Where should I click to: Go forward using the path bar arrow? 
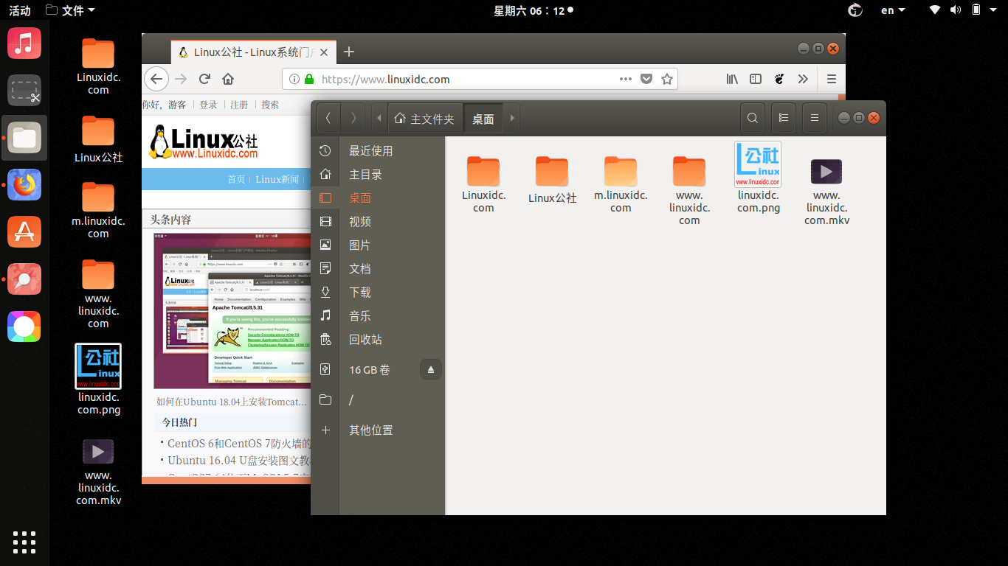(x=512, y=117)
